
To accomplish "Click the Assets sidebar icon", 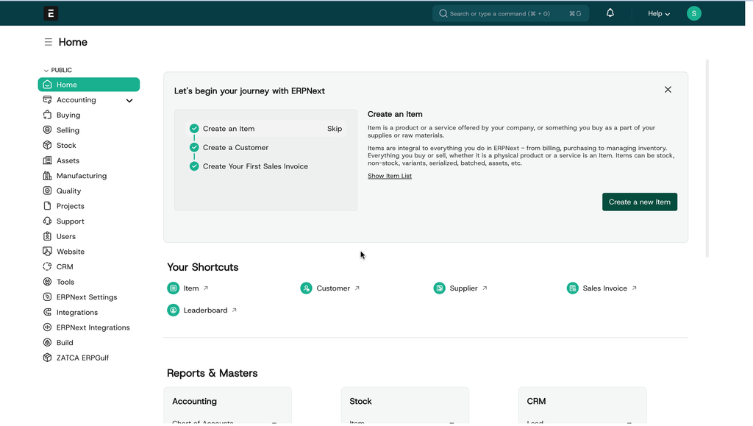I will [x=47, y=160].
